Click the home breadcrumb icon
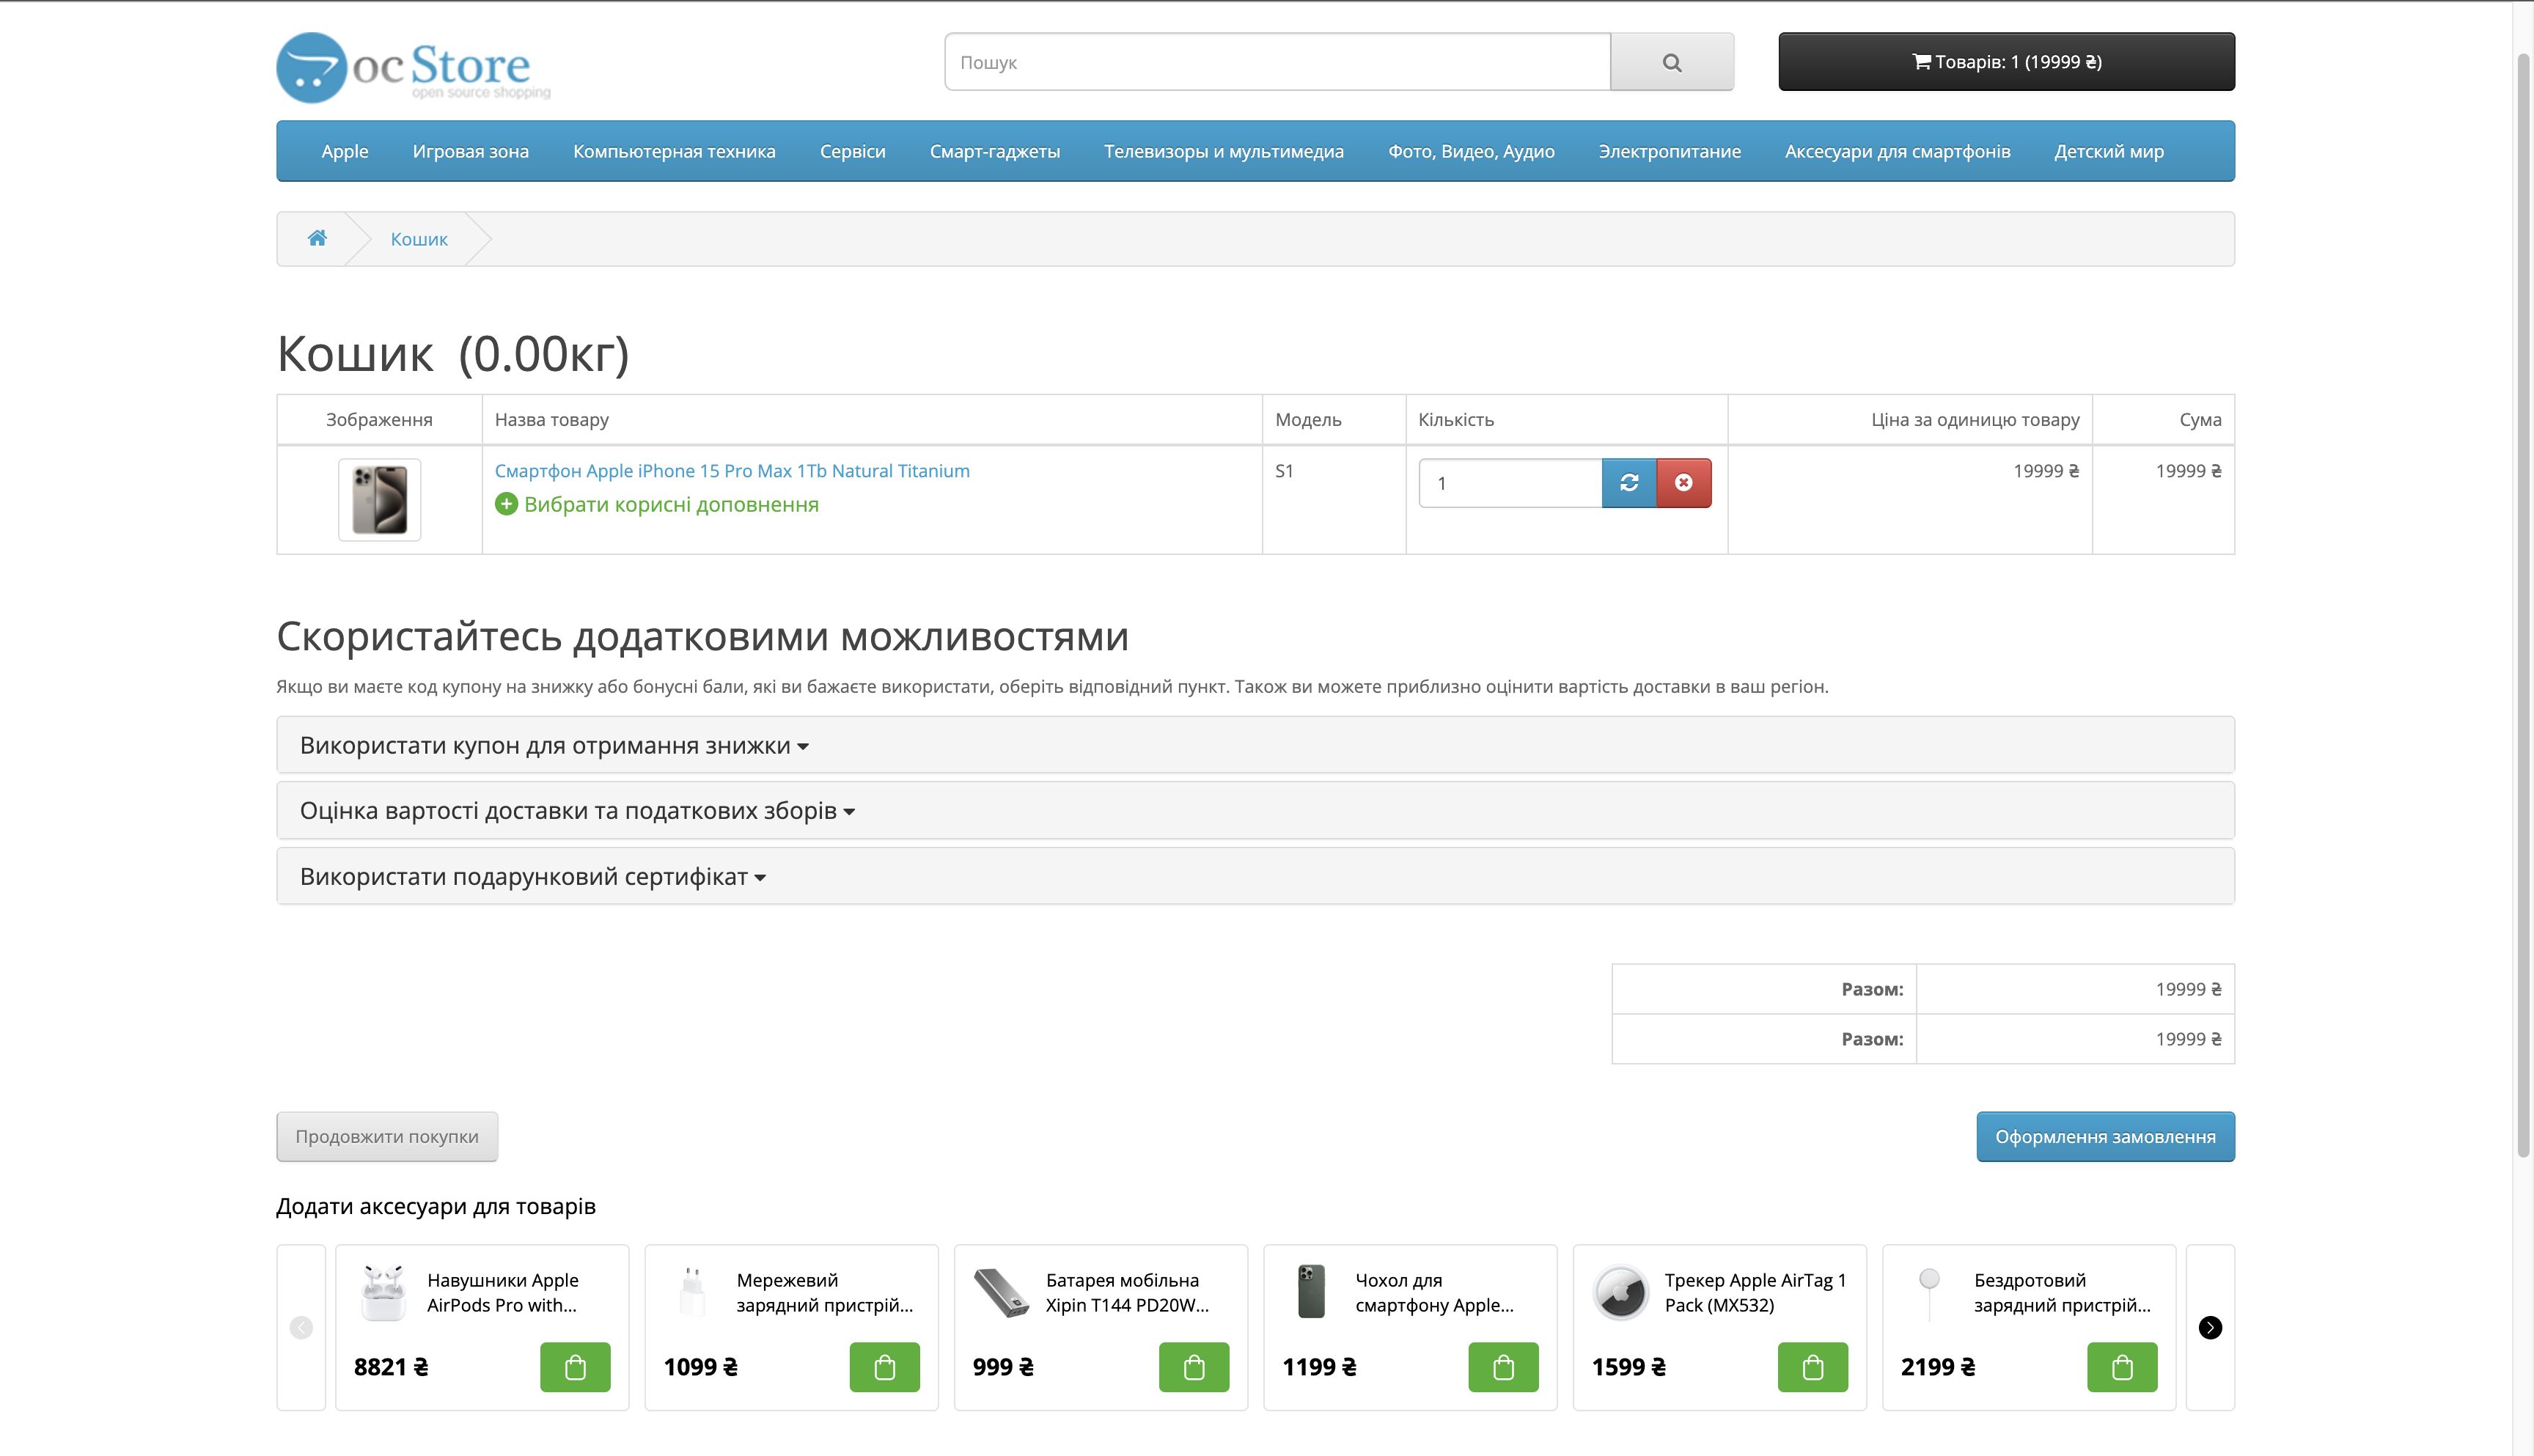 pyautogui.click(x=317, y=238)
